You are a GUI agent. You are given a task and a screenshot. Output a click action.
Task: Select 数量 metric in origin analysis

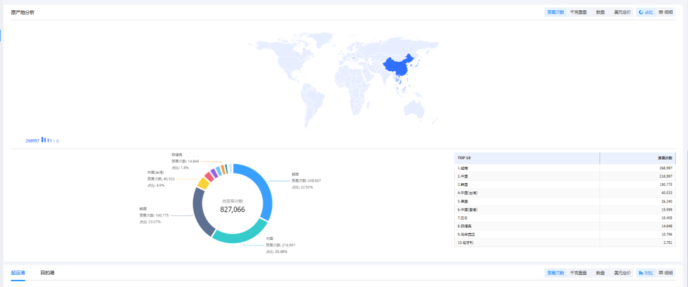600,12
